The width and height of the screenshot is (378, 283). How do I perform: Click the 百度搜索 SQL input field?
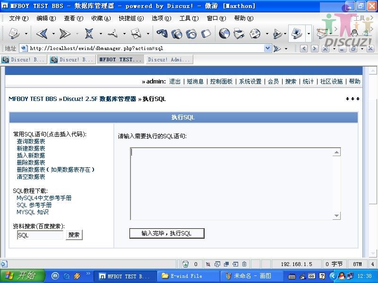40,235
